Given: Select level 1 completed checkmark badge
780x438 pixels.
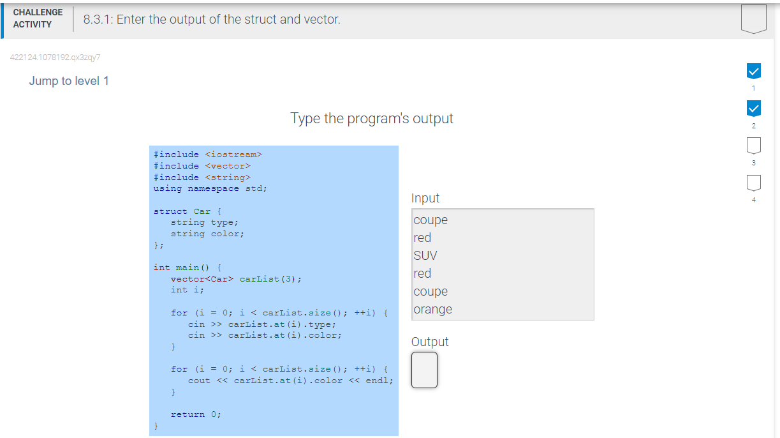Looking at the screenshot, I should click(x=753, y=71).
